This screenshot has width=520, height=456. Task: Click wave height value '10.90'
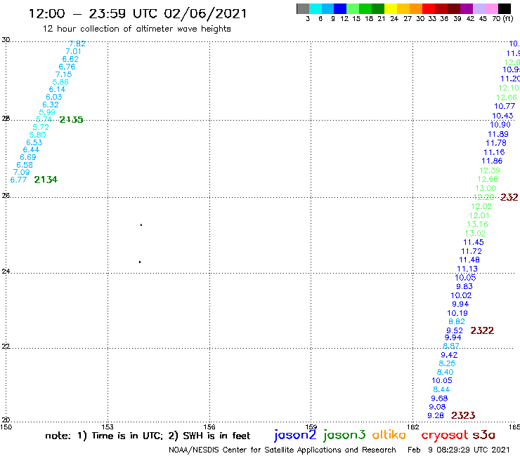point(500,124)
